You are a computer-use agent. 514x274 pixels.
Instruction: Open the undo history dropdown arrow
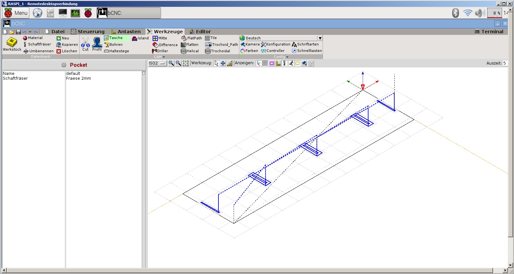[30, 32]
